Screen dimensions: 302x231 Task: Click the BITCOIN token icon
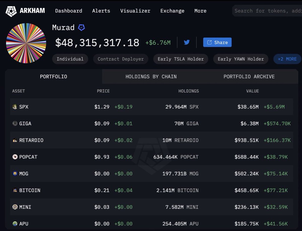15,190
